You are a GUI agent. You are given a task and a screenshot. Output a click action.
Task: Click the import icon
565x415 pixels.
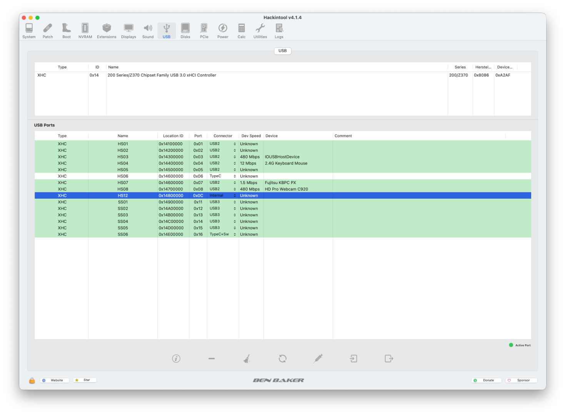coord(353,359)
